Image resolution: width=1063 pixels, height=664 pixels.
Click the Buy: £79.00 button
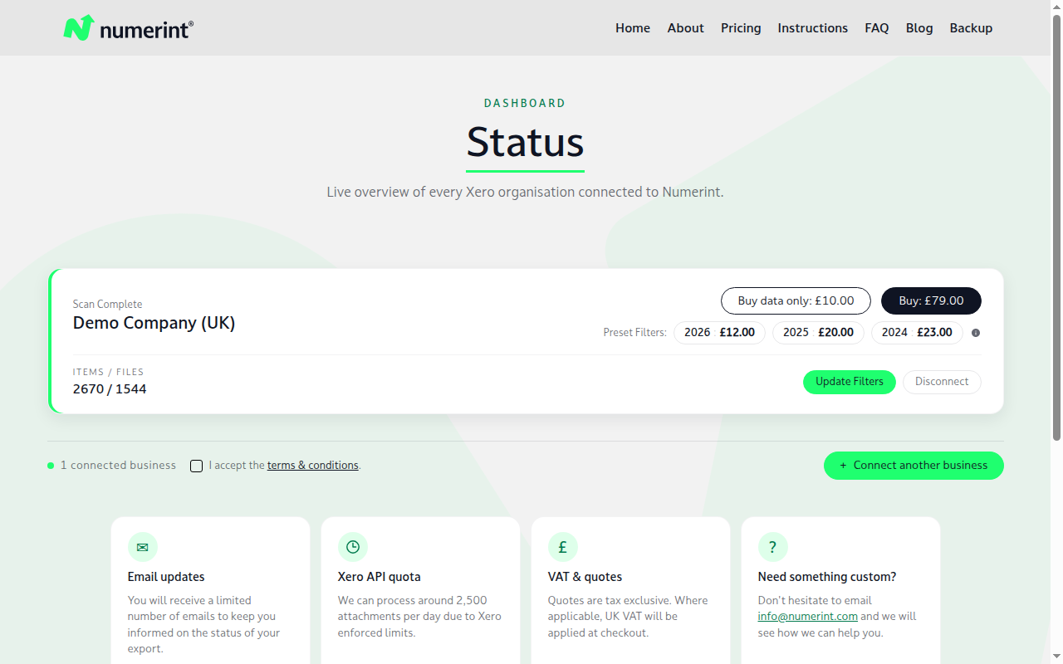pos(931,300)
